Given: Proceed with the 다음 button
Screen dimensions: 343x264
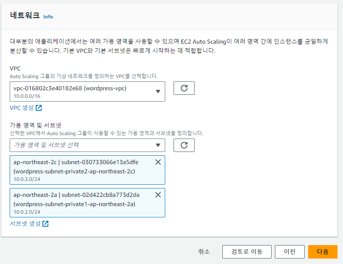Looking at the screenshot, I should pos(323,252).
